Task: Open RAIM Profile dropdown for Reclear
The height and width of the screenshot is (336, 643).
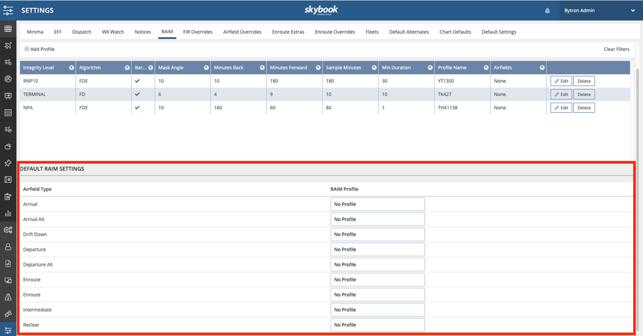Action: [x=378, y=325]
